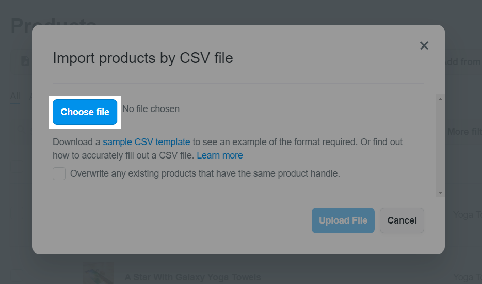Enable overwrite existing products checkbox
This screenshot has height=284, width=482.
point(59,174)
